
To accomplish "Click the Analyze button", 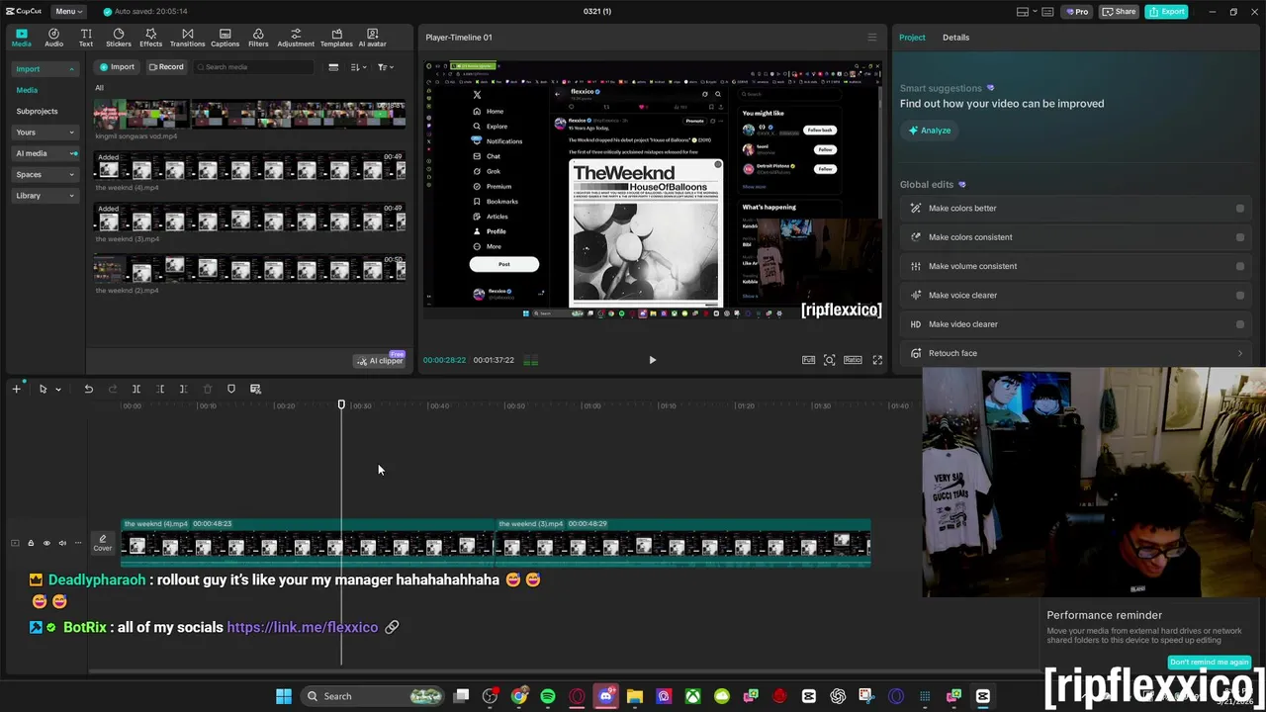I will click(930, 131).
